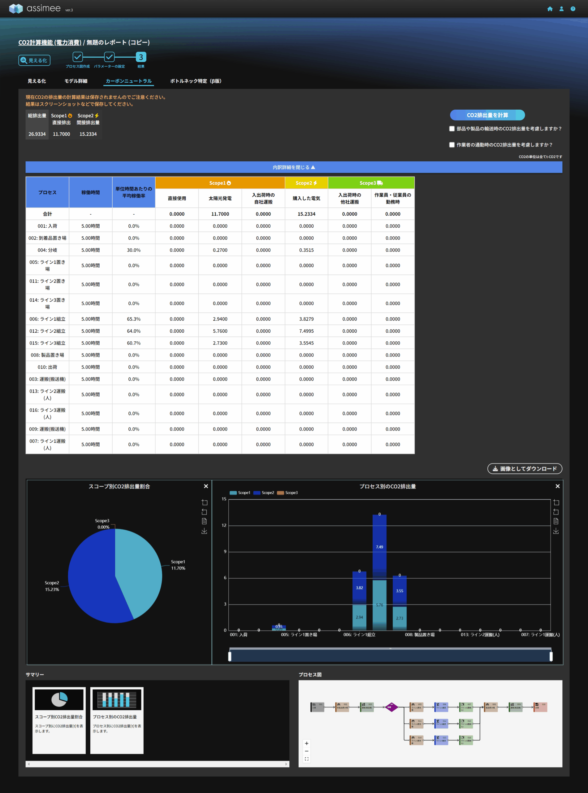Zoom in on the process diagram
Viewport: 588px width, 793px height.
point(306,743)
